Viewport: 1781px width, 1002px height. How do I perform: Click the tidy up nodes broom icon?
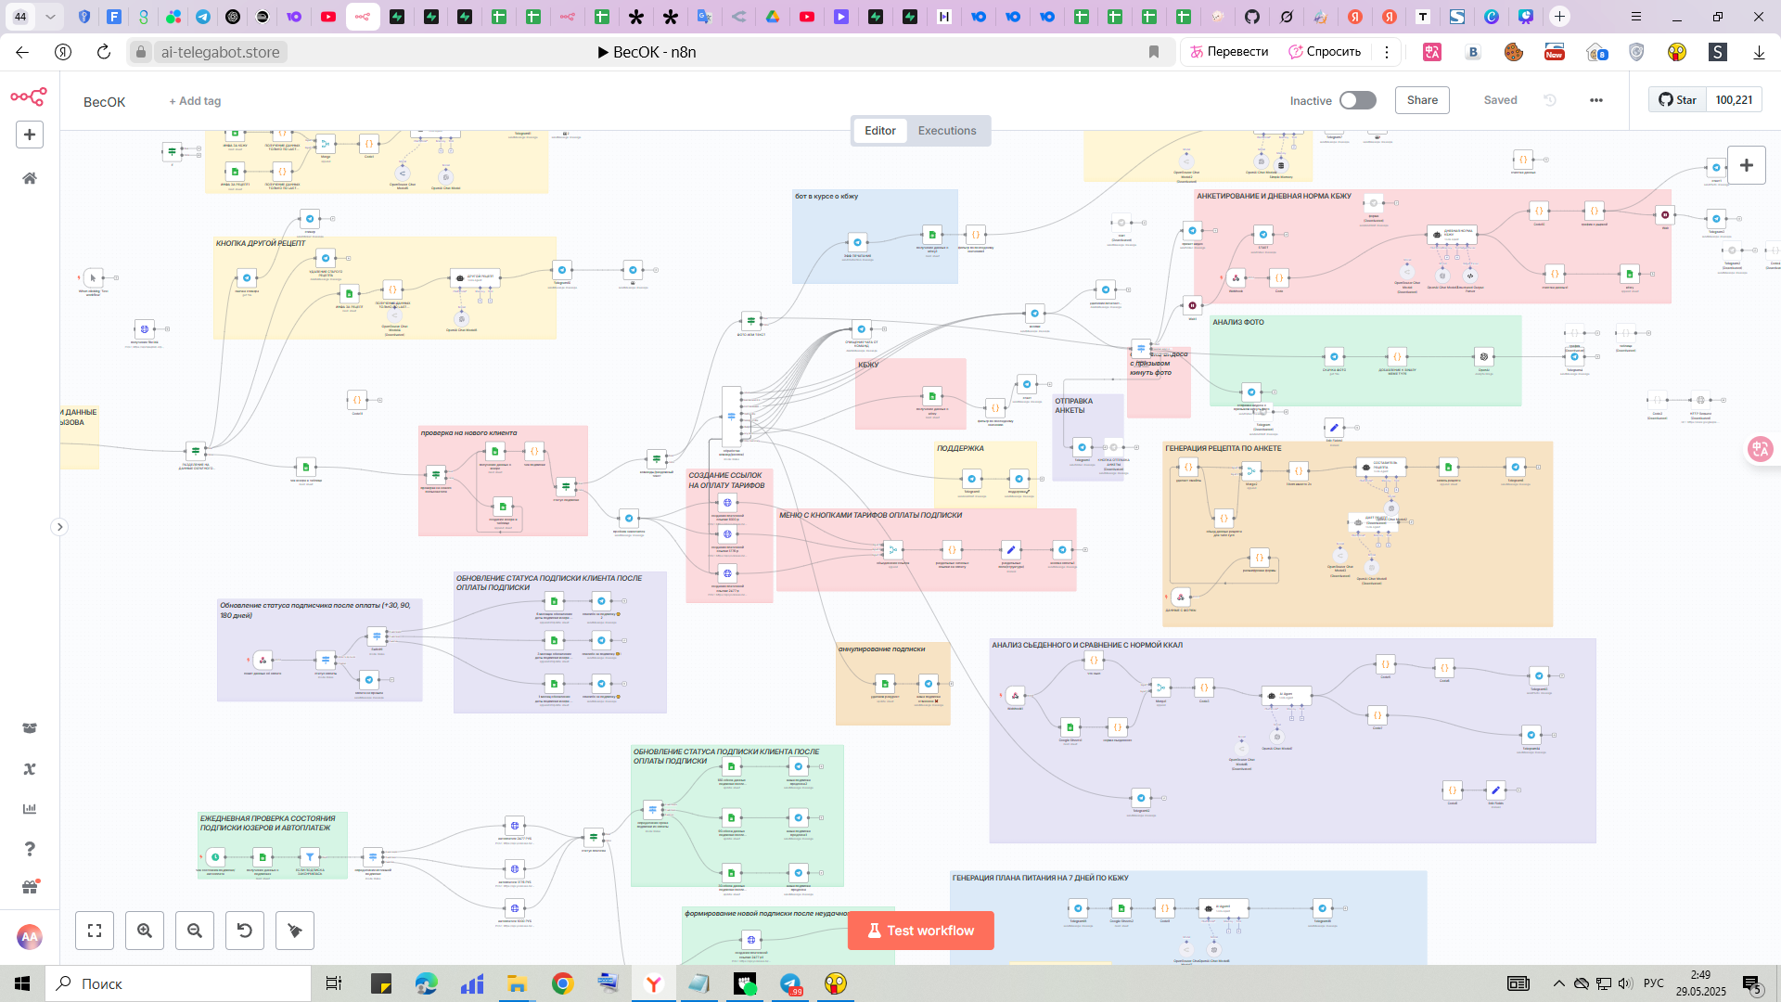coord(295,931)
